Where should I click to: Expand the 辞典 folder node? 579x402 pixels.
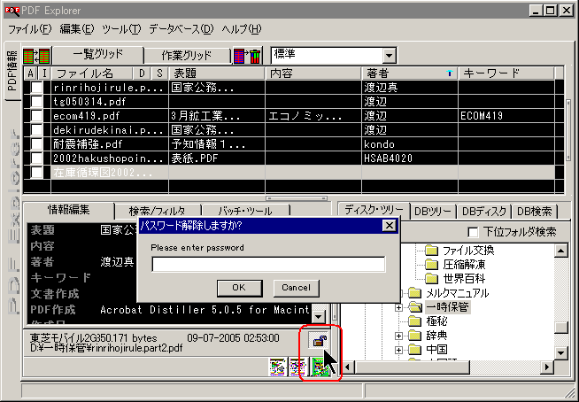[x=399, y=336]
